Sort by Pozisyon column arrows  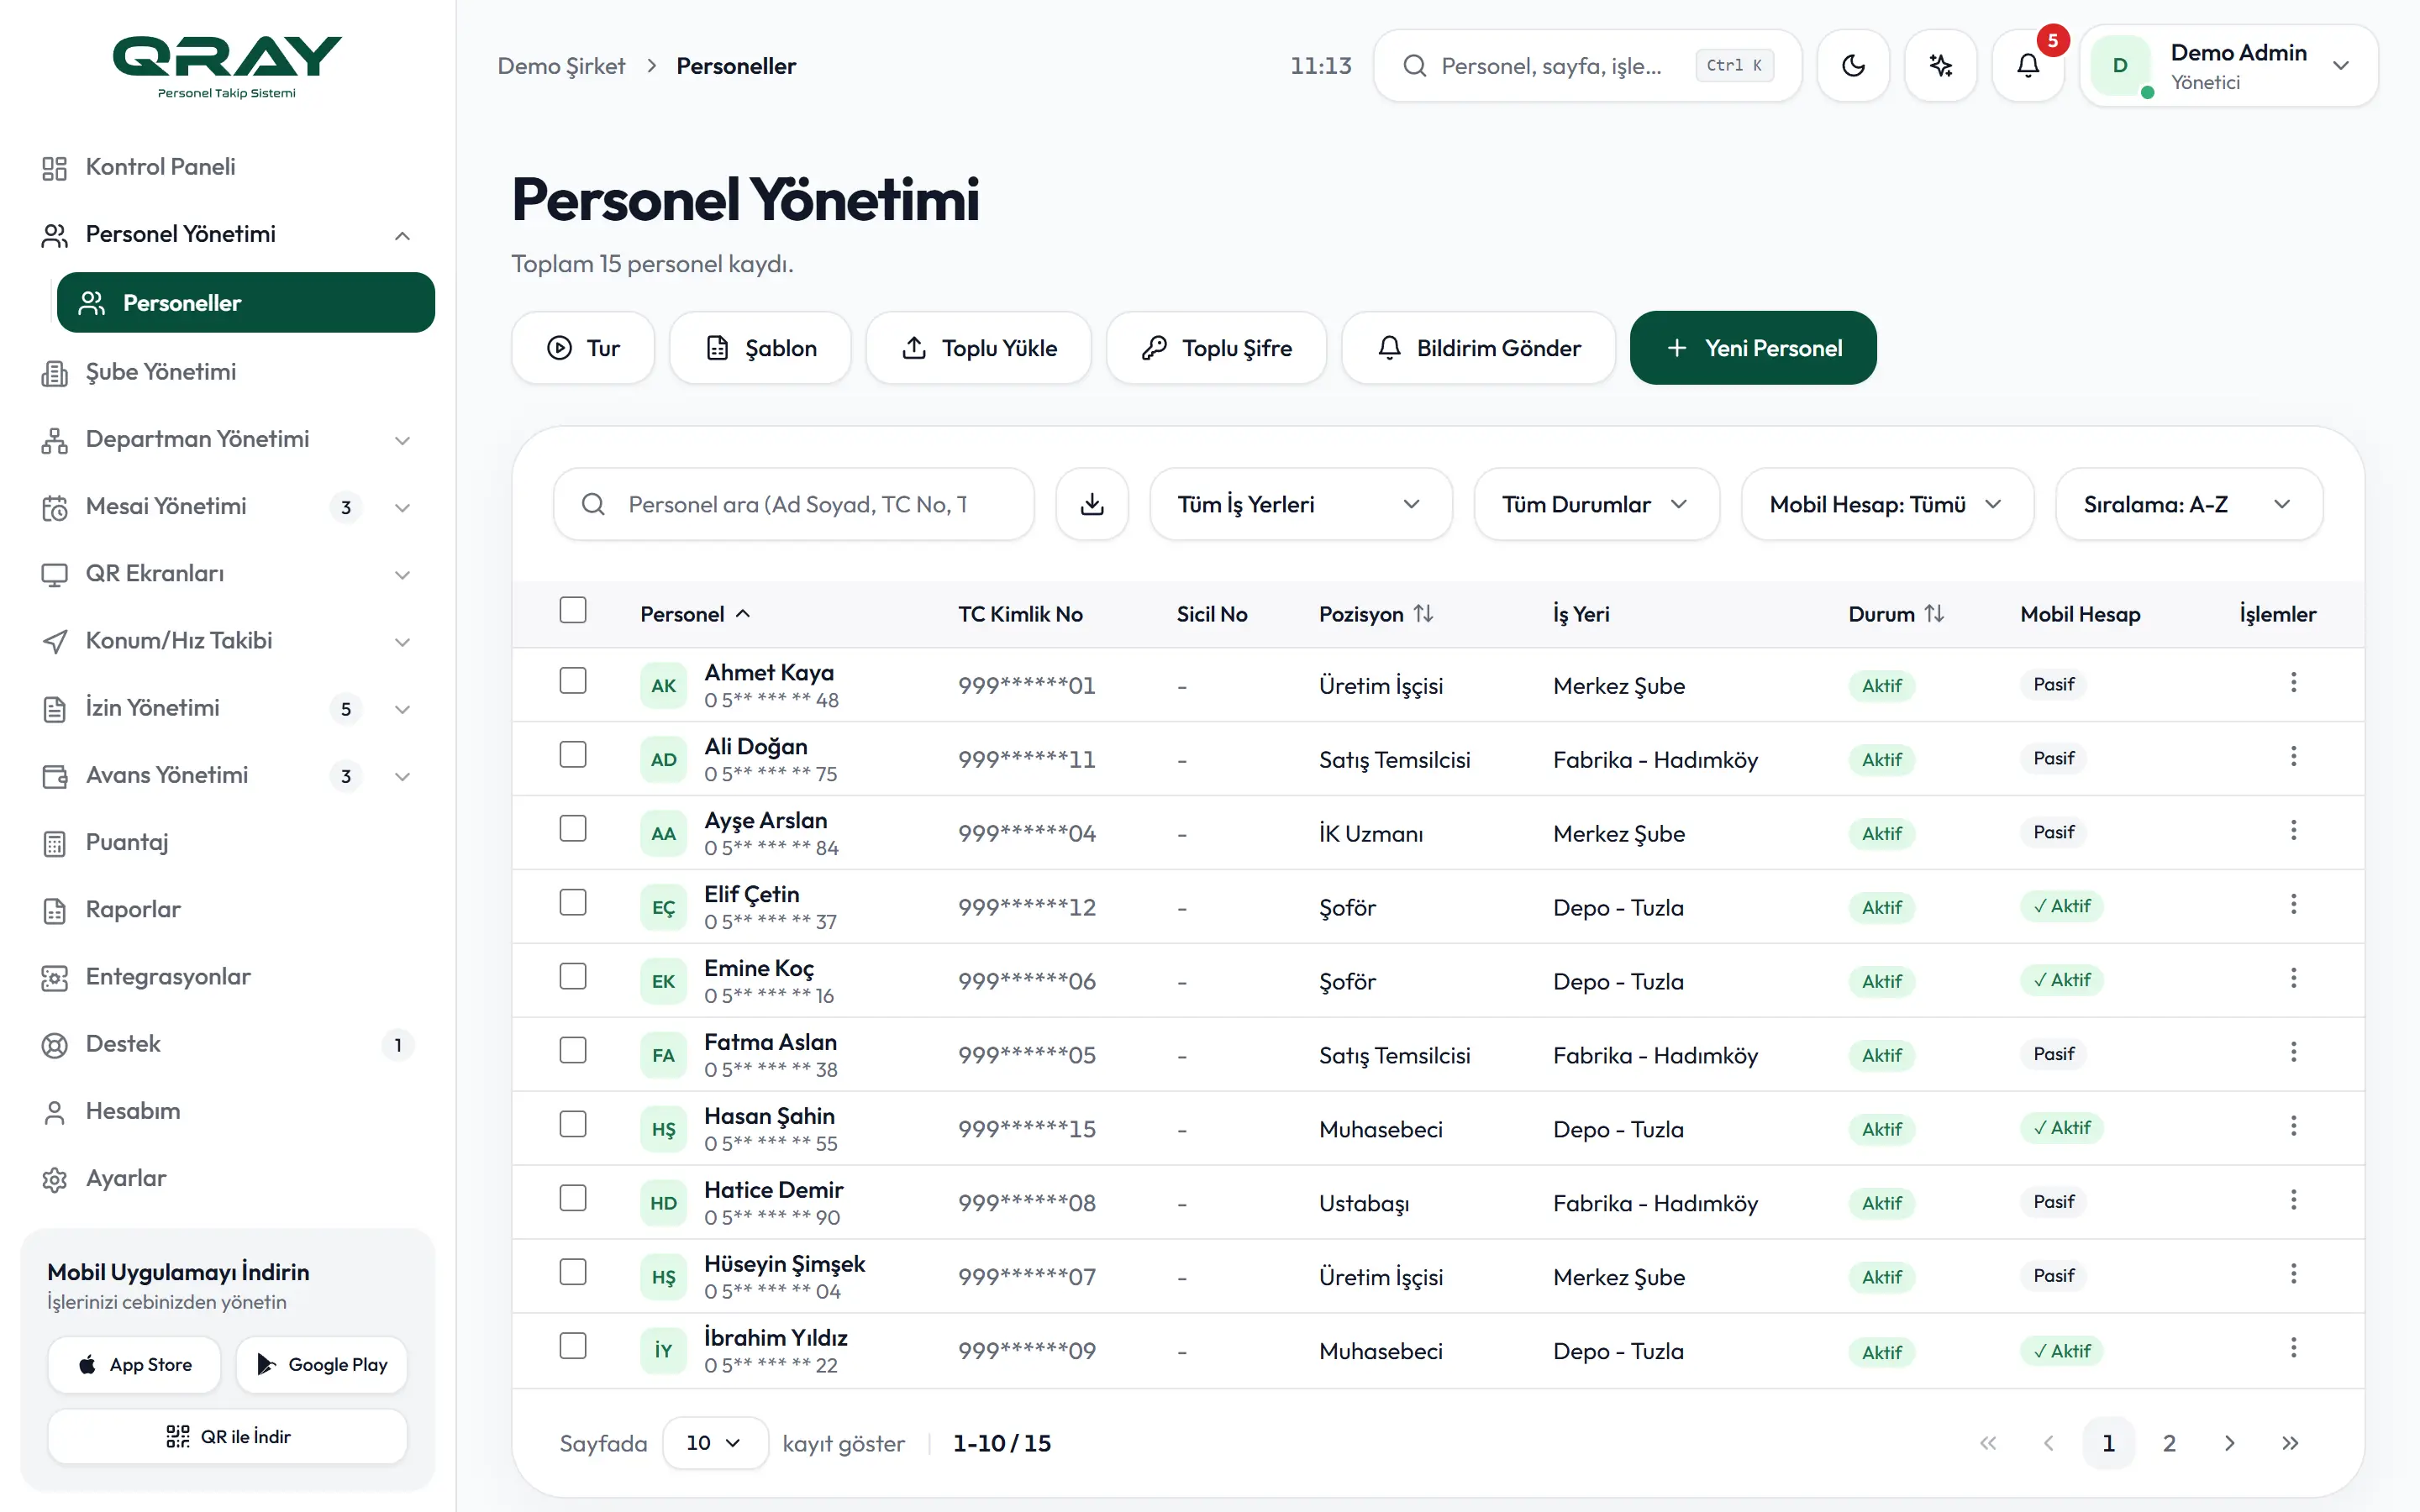tap(1424, 614)
